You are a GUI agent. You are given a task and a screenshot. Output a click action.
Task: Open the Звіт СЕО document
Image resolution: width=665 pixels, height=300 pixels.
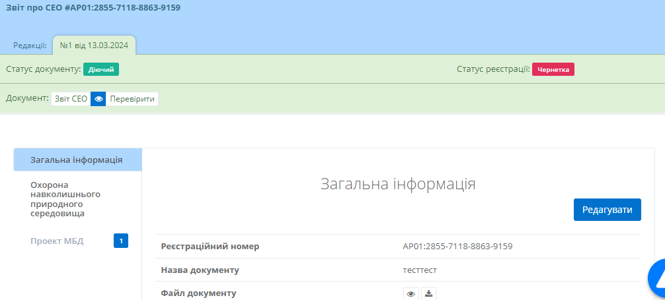70,99
